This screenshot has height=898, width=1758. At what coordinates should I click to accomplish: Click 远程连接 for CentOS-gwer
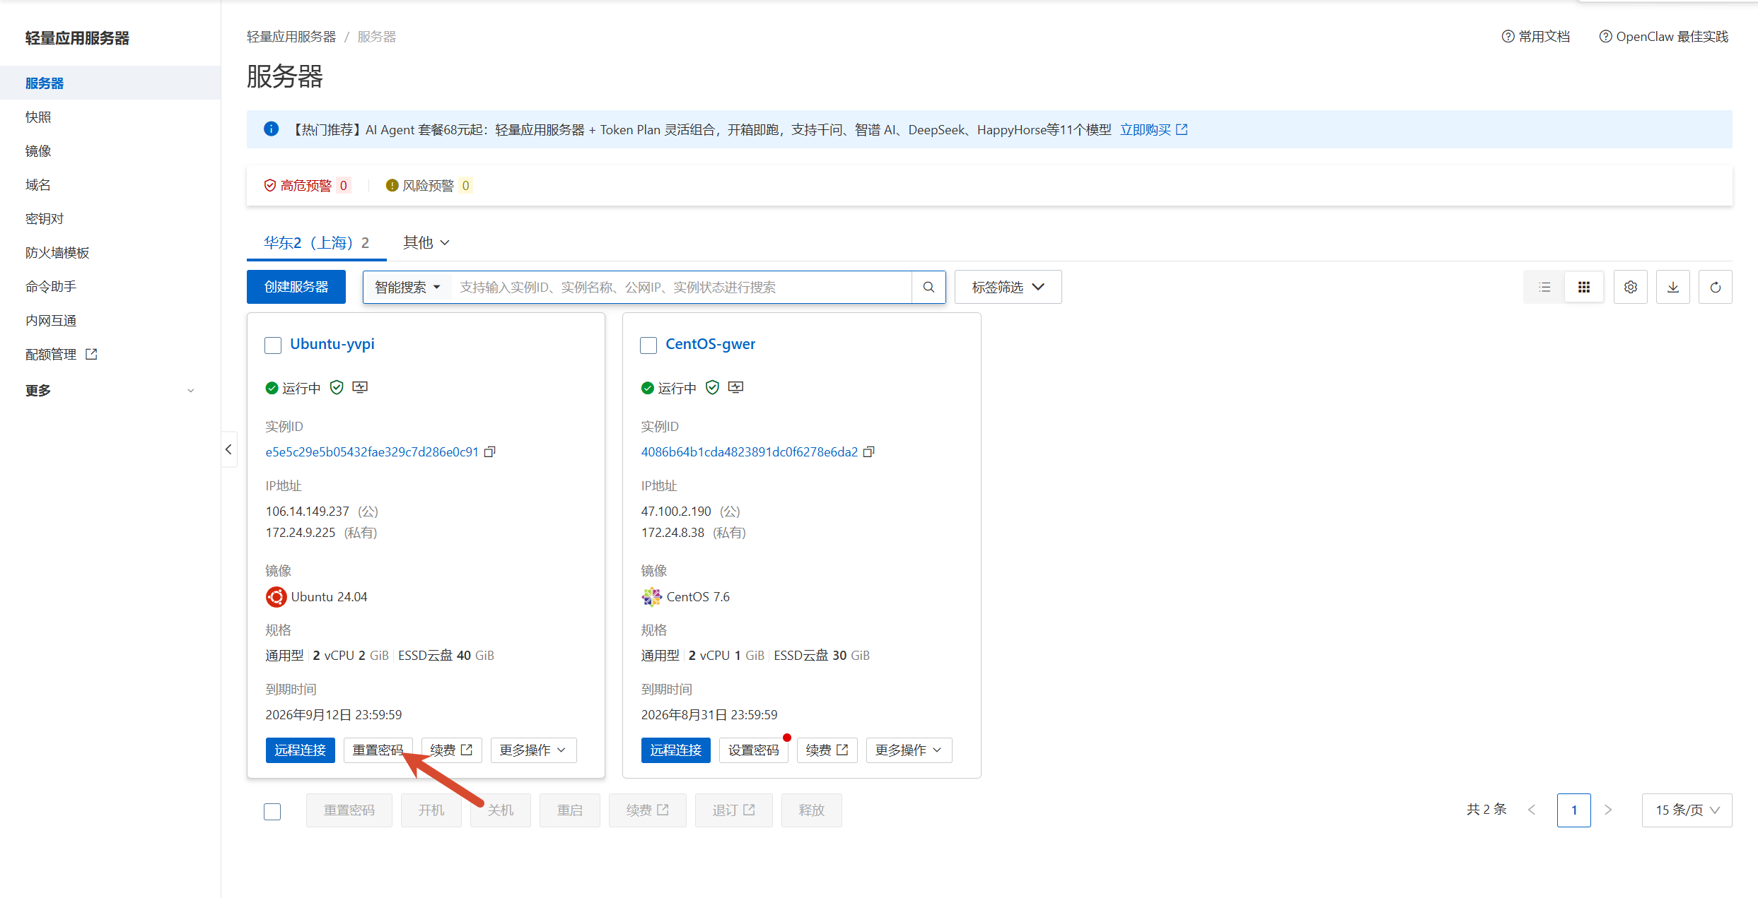[x=676, y=750]
